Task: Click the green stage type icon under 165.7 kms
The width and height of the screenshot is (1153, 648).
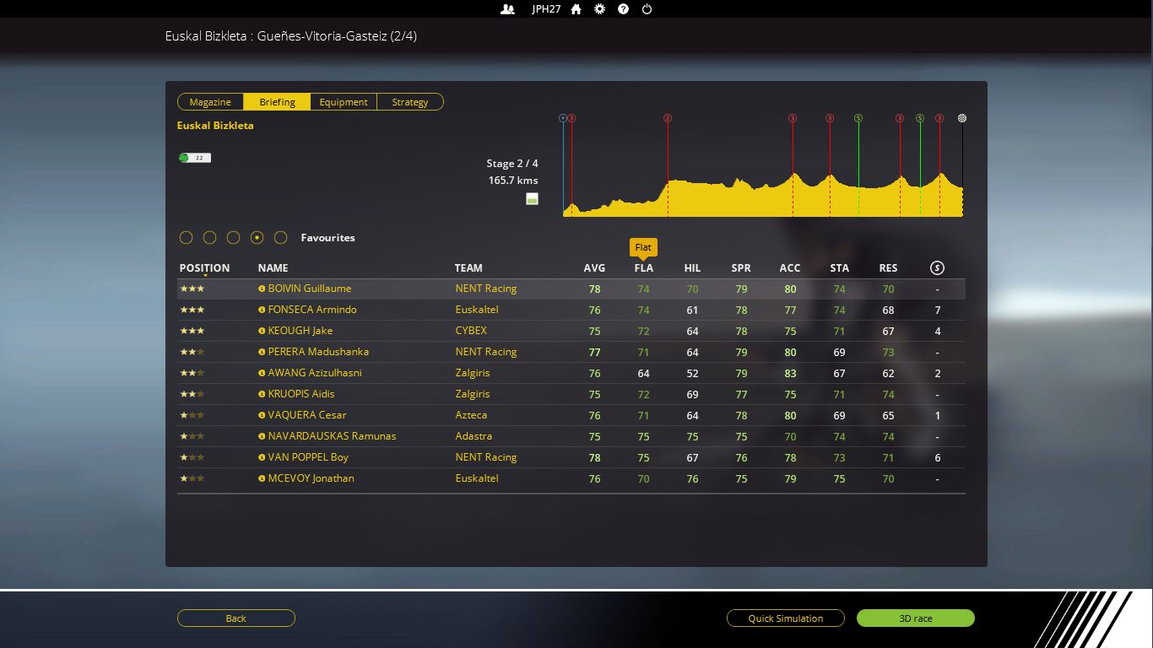Action: 532,199
